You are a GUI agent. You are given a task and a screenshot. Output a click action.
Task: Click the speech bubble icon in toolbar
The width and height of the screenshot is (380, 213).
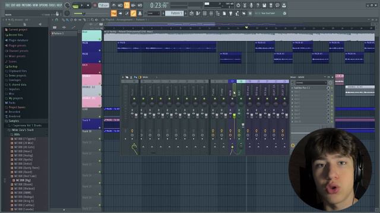click(x=277, y=5)
